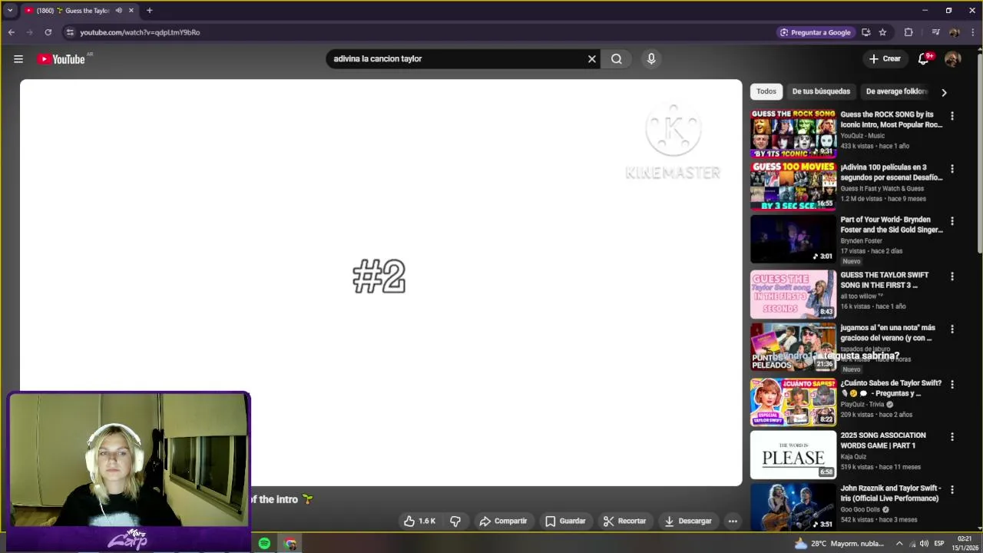This screenshot has width=983, height=553.
Task: Open the 'Part of Your World' 3:01 thumbnail
Action: 793,238
